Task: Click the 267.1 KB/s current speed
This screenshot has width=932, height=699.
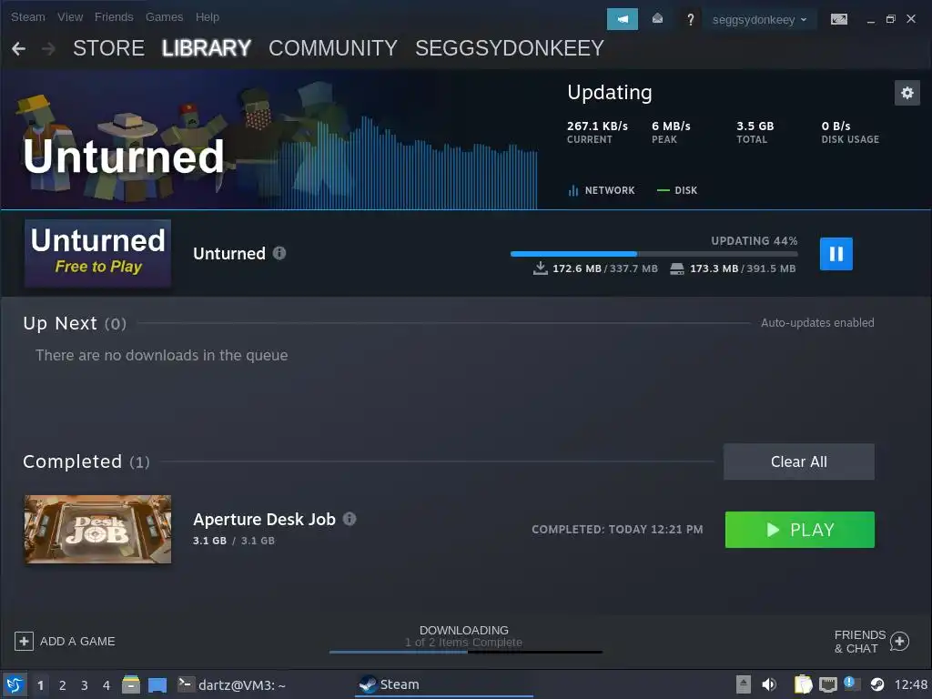Action: pos(597,126)
